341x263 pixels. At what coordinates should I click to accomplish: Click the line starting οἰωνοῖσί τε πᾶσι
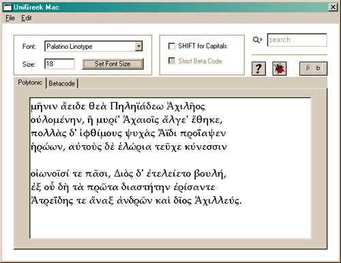click(x=128, y=174)
